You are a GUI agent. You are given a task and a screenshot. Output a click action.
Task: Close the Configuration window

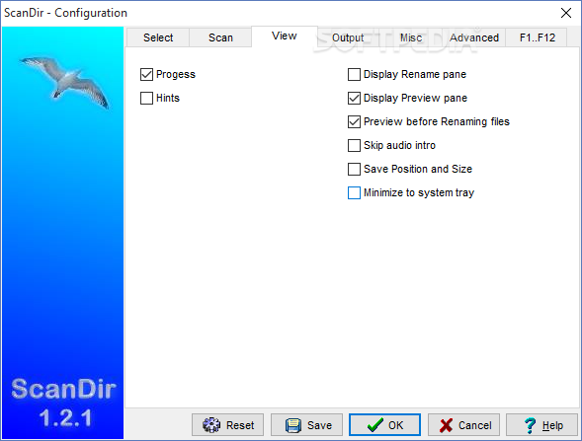566,13
